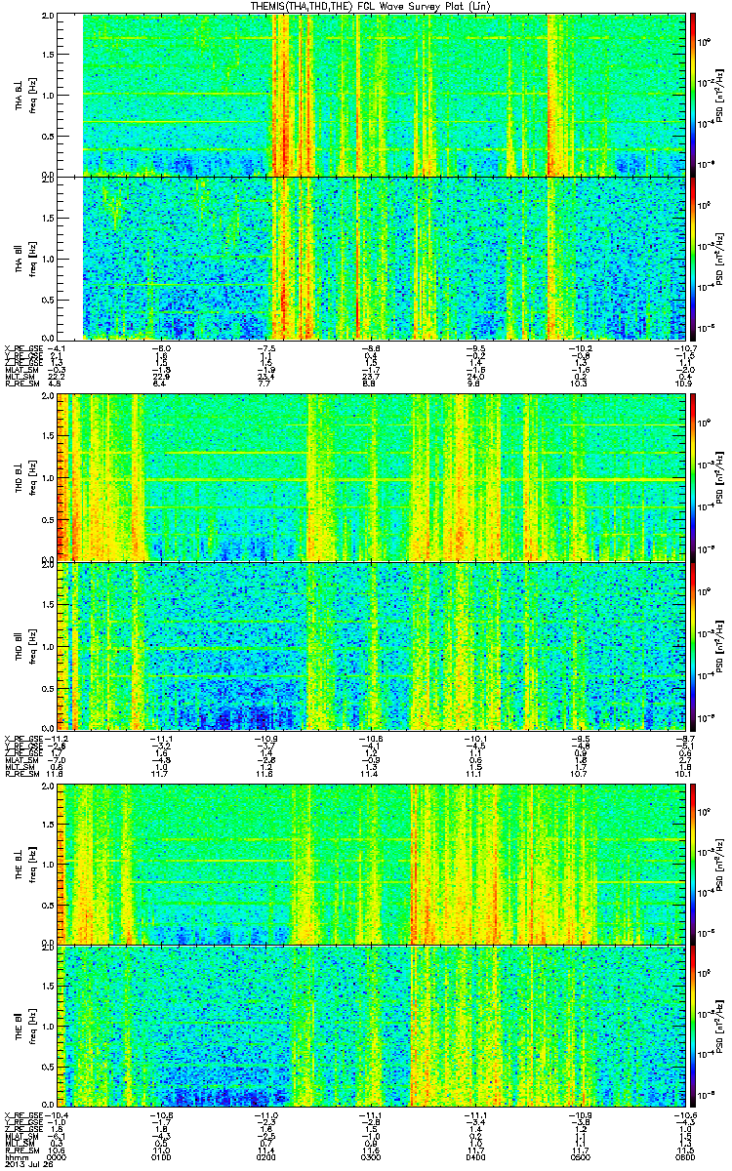Click the THE B-parallel spectrogram panel
This screenshot has width=732, height=1171.
point(372,1026)
